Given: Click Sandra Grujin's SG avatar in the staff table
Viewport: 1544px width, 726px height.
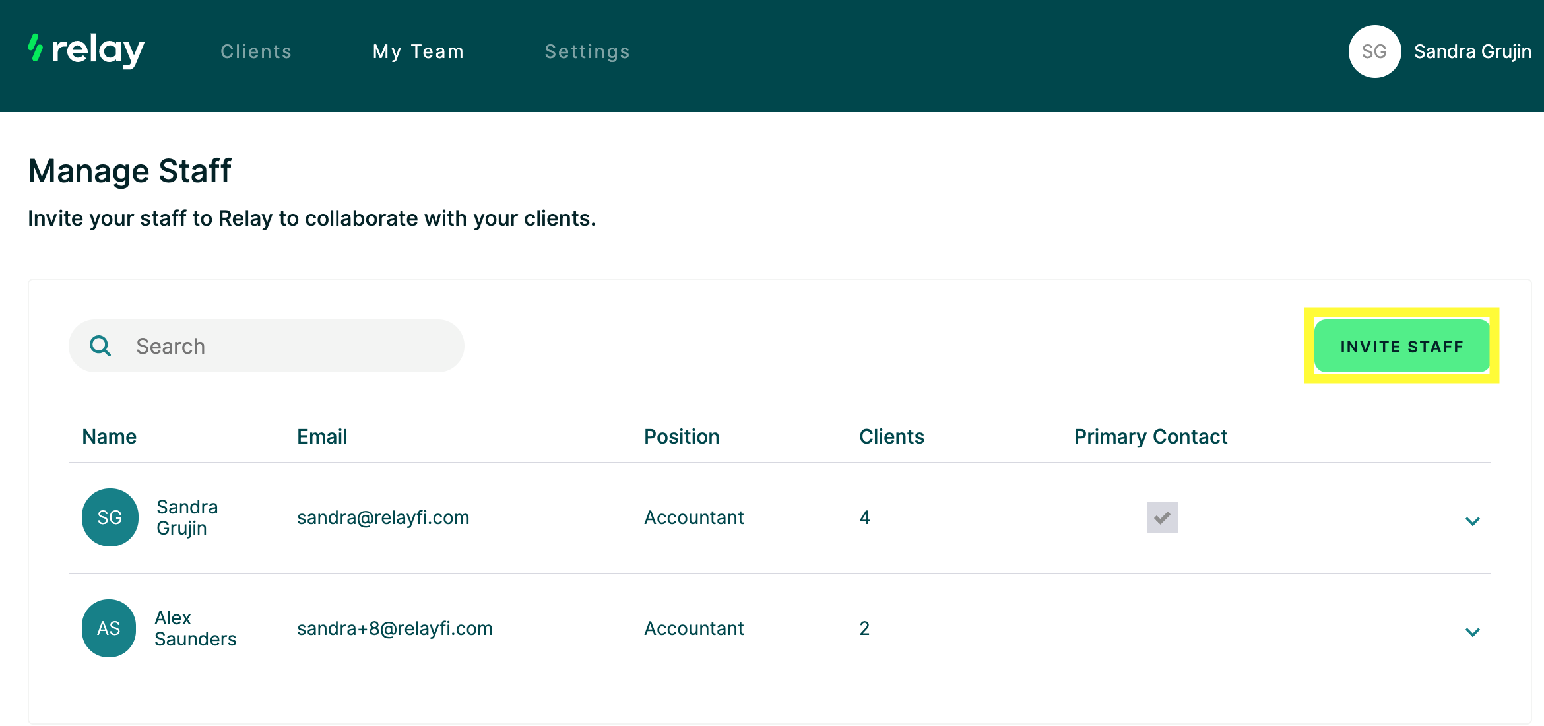Looking at the screenshot, I should pyautogui.click(x=110, y=517).
